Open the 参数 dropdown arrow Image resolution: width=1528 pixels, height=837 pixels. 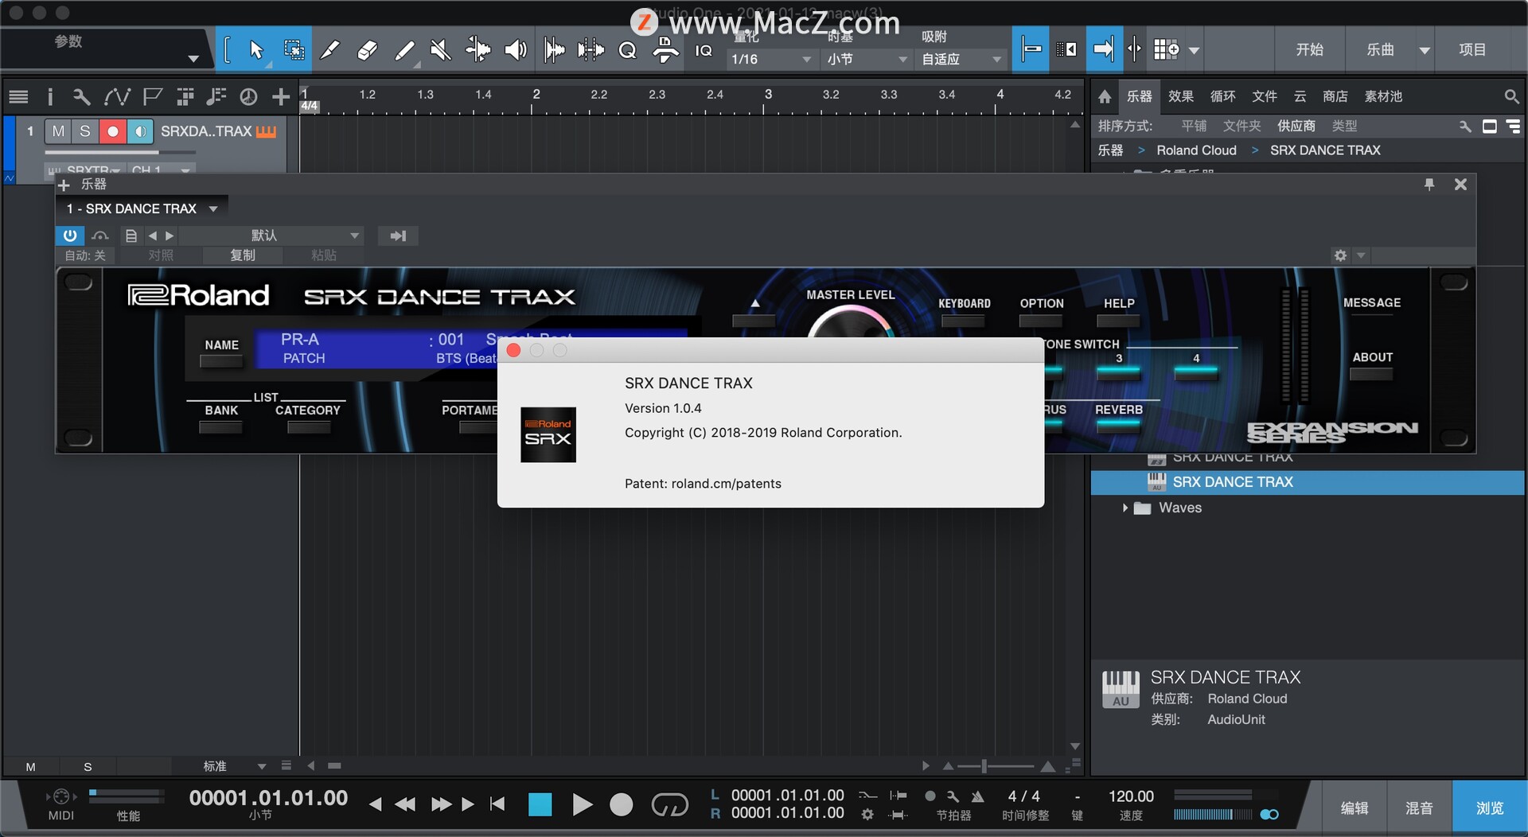pyautogui.click(x=193, y=59)
